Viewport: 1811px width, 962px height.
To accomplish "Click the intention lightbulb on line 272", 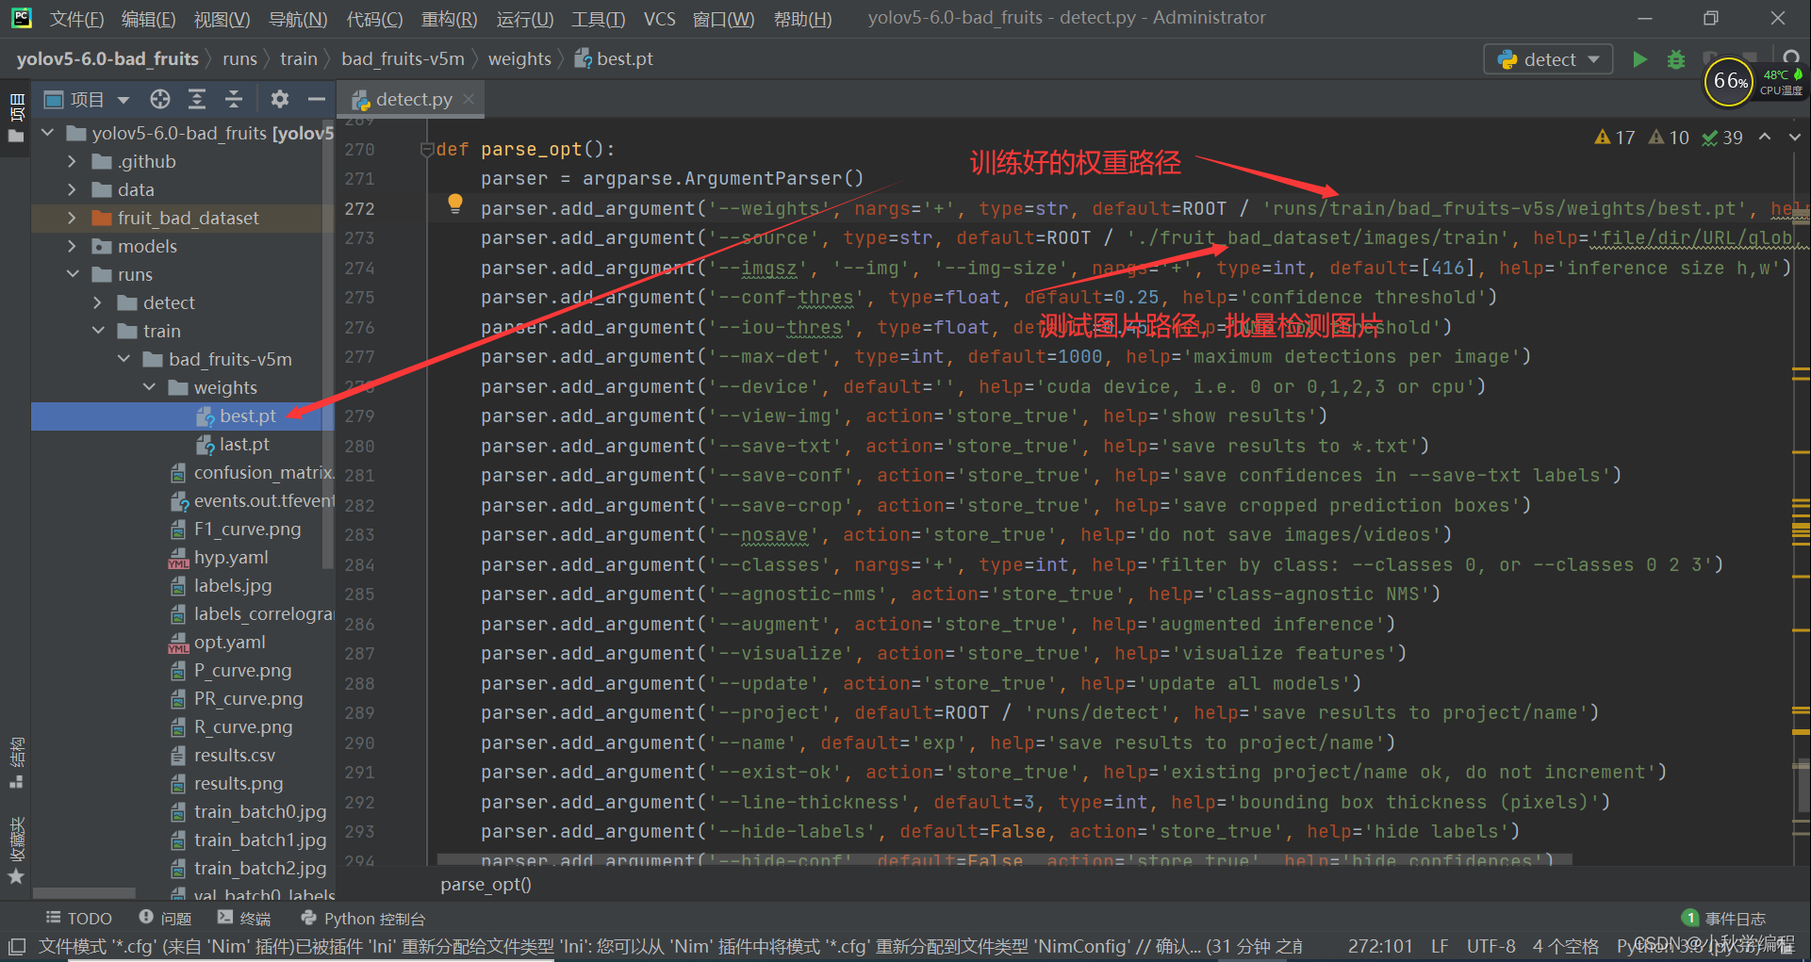I will [454, 204].
